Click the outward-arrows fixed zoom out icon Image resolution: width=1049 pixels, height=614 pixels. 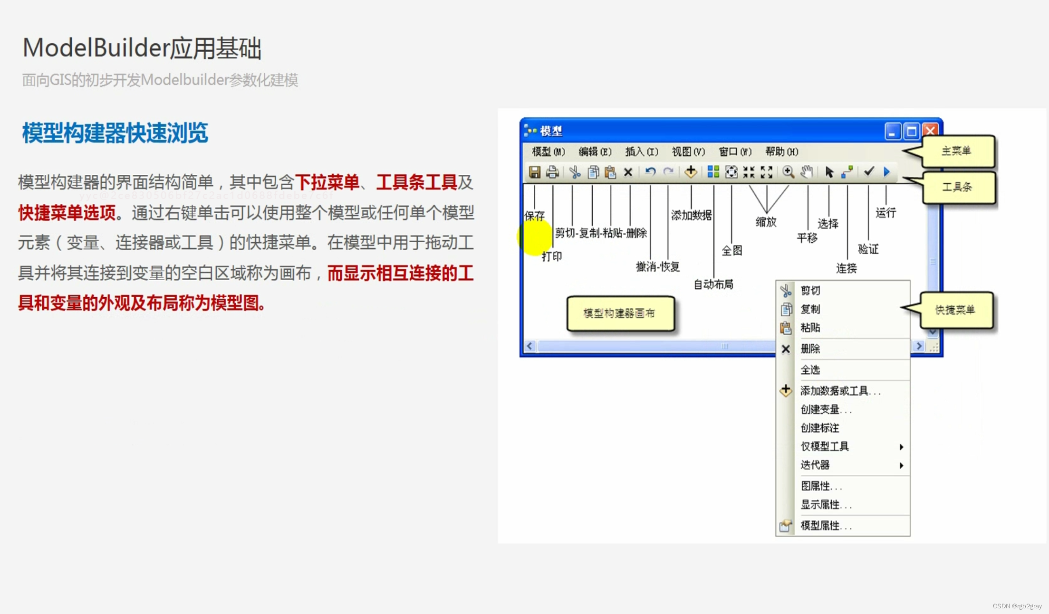(767, 172)
